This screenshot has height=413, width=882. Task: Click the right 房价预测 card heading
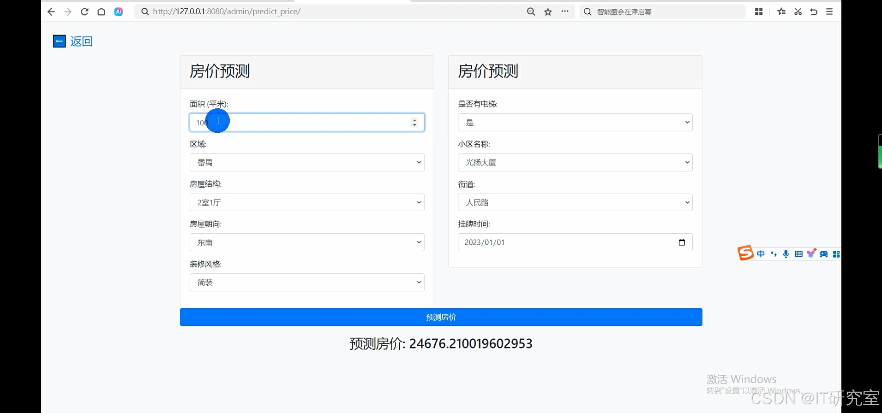pos(488,71)
